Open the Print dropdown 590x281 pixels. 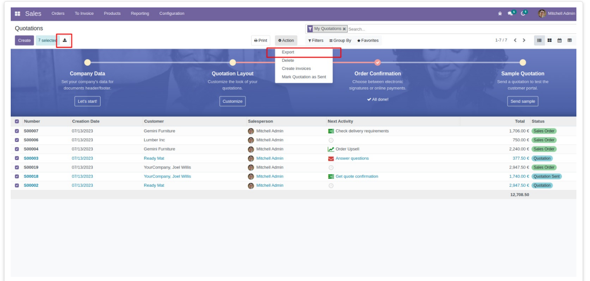click(x=261, y=40)
